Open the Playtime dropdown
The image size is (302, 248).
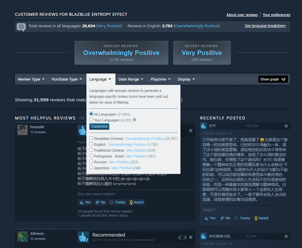161,79
